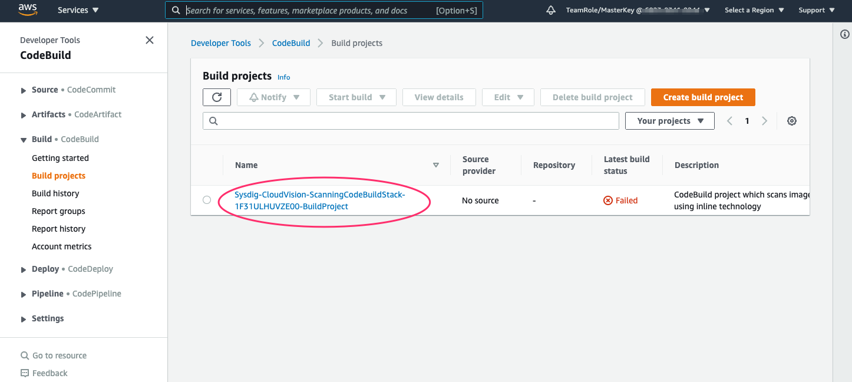Screen dimensions: 852x382
Task: Click the CodeBuild project description text
Action: tap(742, 200)
